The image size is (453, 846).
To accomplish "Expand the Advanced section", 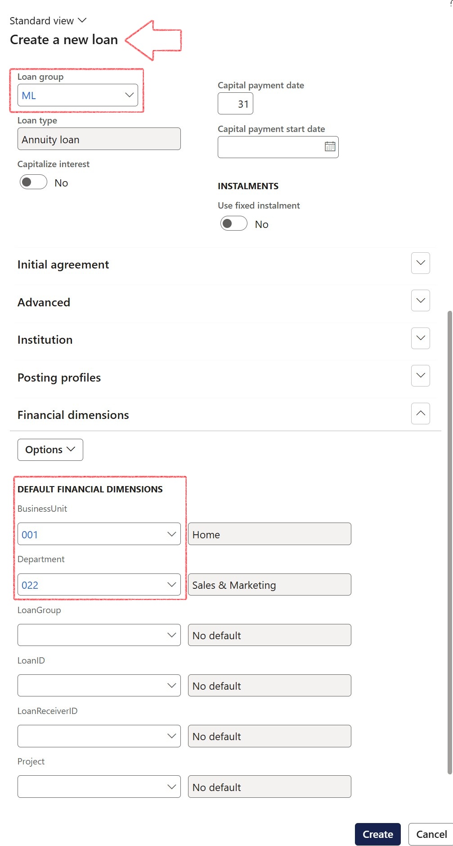I will (420, 300).
